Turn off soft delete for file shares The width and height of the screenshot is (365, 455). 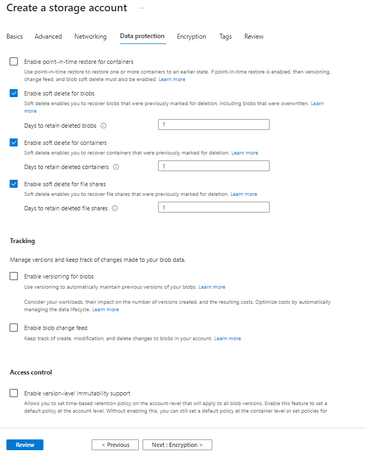click(14, 184)
